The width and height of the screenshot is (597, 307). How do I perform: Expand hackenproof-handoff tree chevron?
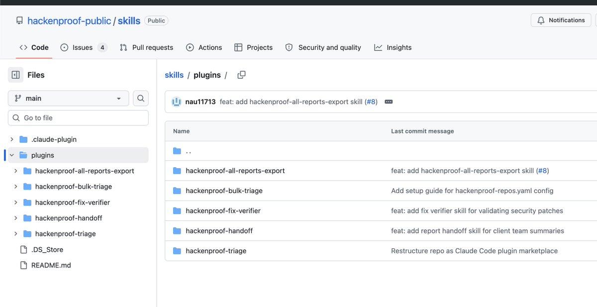(16, 218)
